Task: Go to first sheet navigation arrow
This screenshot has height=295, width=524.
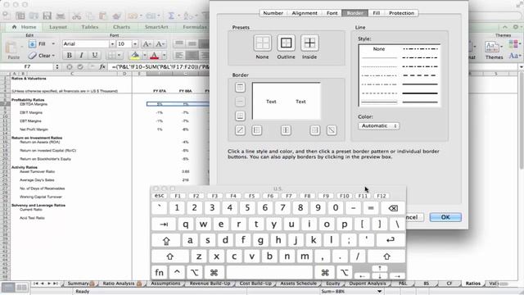Action: 35,284
